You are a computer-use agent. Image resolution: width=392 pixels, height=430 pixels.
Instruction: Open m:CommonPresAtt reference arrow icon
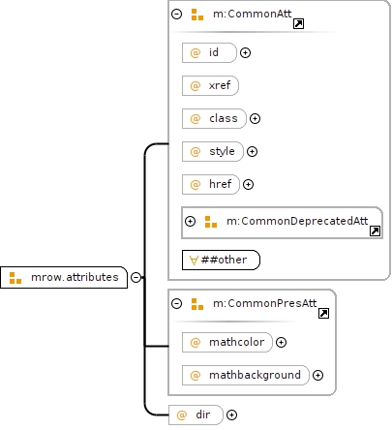[323, 314]
